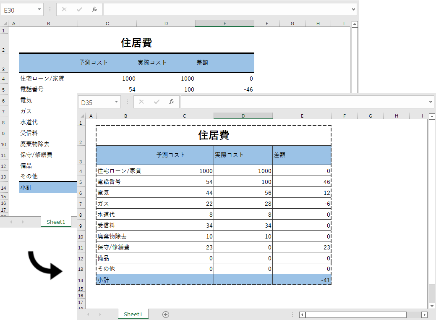The height and width of the screenshot is (320, 436).
Task: Open the Name Box dropdown showing E30
Action: click(x=39, y=9)
